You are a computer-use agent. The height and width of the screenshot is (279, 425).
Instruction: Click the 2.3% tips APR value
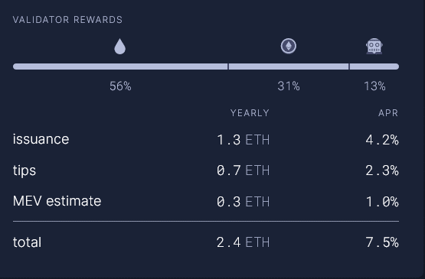pyautogui.click(x=382, y=170)
